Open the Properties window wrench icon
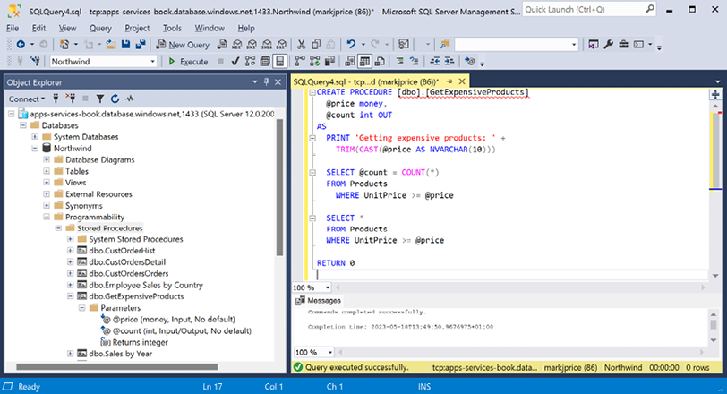 (x=609, y=45)
